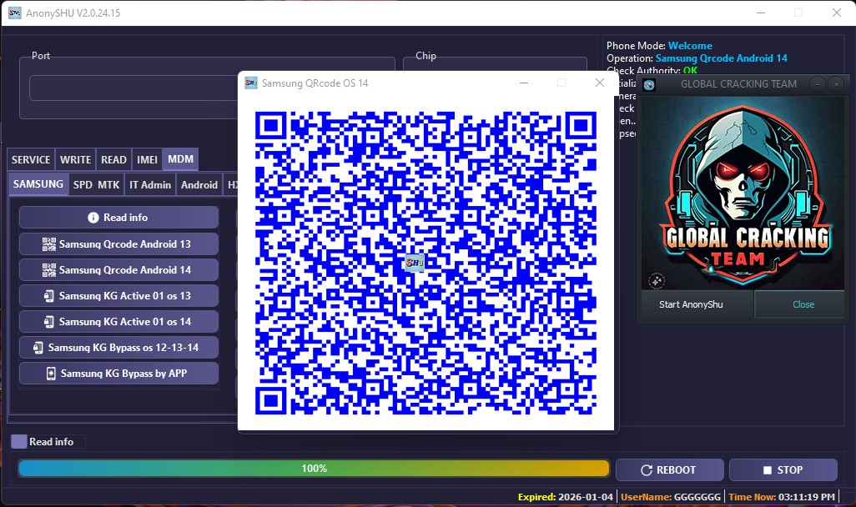Choose the SAMSUNG sub-tab

coord(38,184)
